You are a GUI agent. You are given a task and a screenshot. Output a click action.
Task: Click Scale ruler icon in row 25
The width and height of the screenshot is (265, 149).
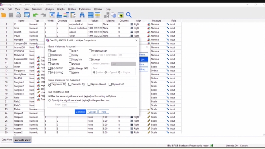tap(149, 117)
